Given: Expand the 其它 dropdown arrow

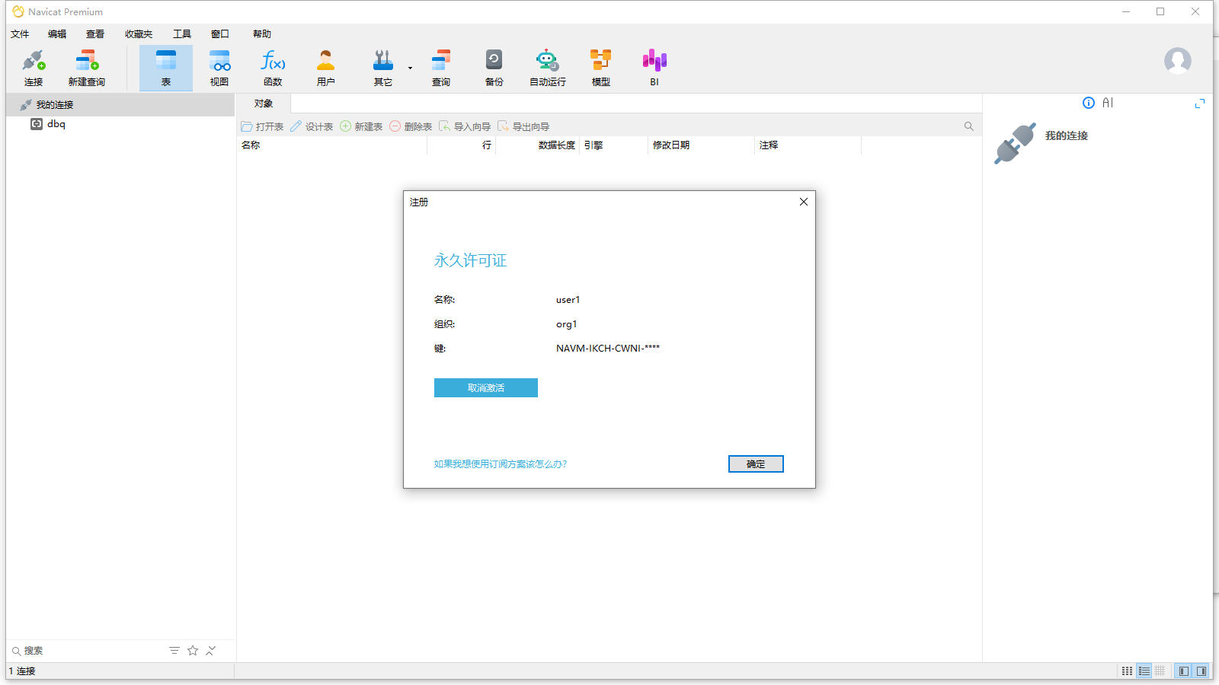Looking at the screenshot, I should pyautogui.click(x=410, y=68).
